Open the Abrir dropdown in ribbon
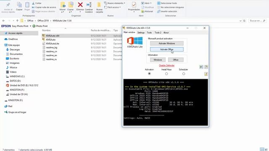This screenshot has height=151, width=269. (146, 3)
